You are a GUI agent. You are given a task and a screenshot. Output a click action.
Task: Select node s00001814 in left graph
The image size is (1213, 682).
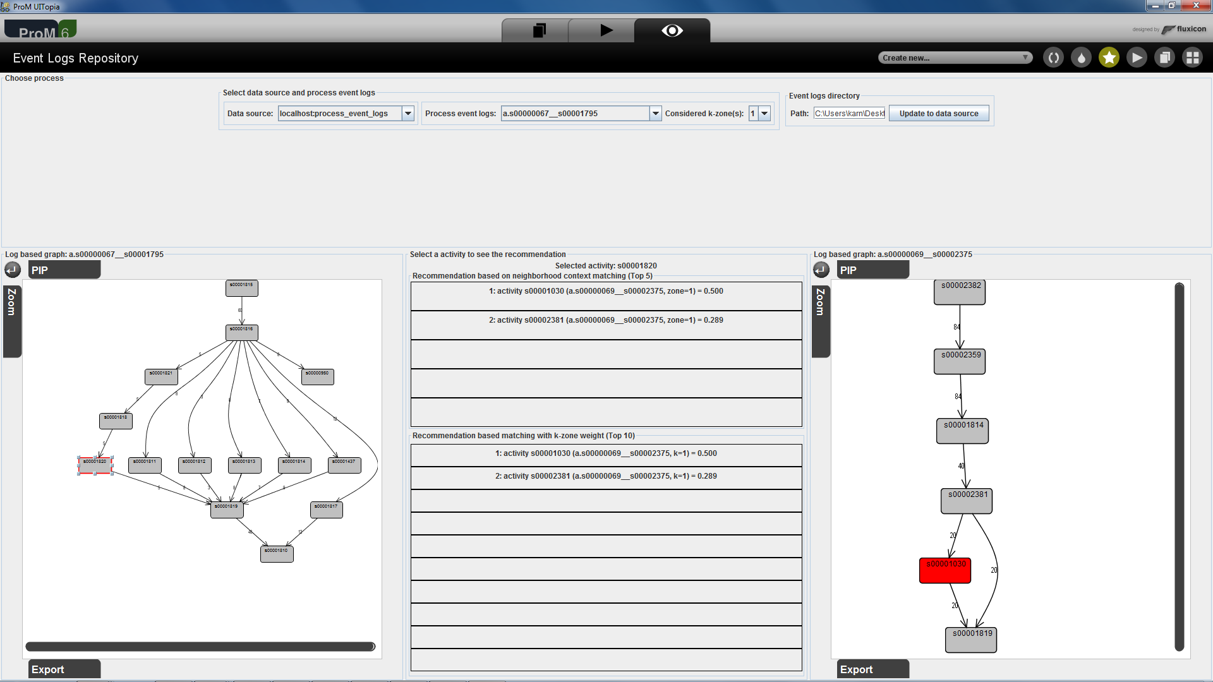[x=294, y=465]
